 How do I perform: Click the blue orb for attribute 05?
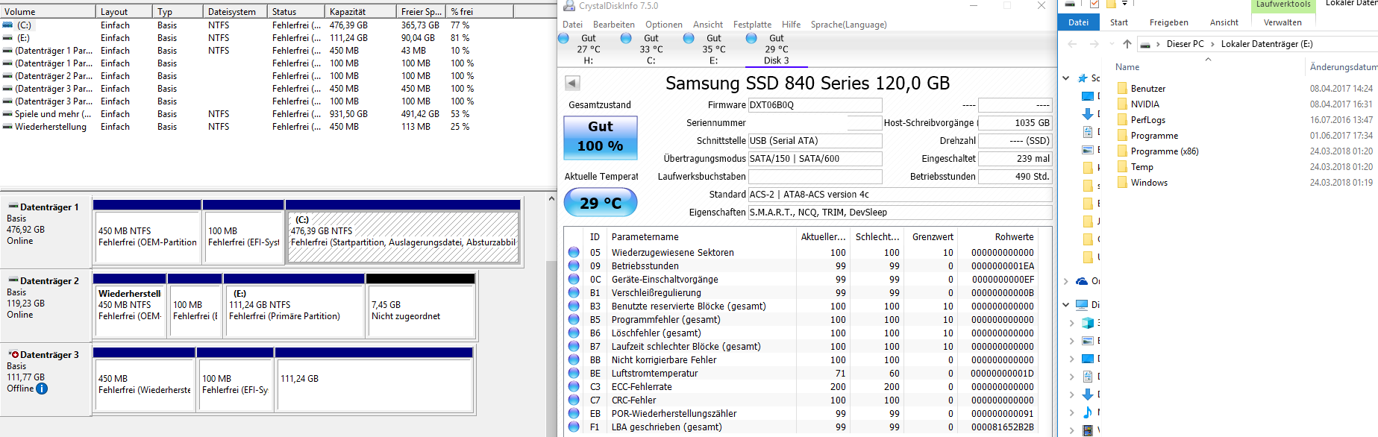pos(574,252)
